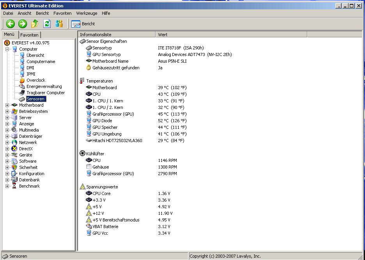Open the Datei menu
The image size is (365, 260).
pos(8,13)
